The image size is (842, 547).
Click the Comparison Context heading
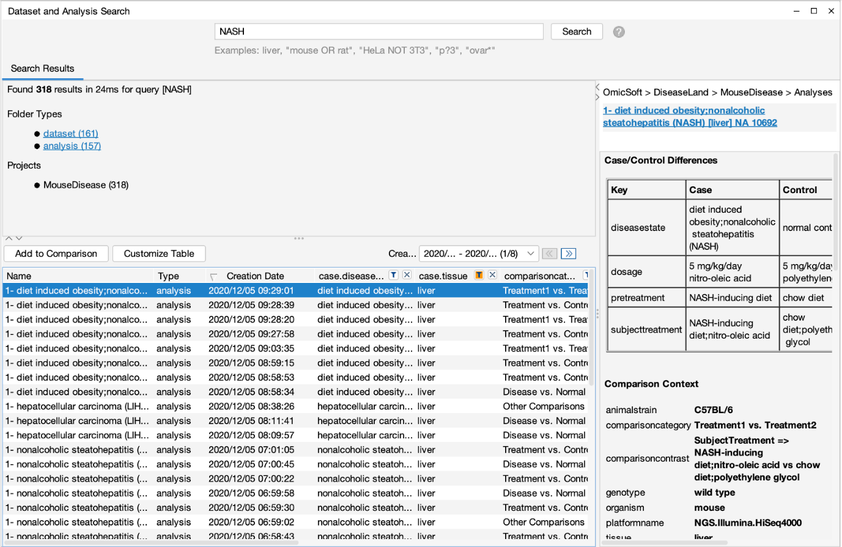651,384
